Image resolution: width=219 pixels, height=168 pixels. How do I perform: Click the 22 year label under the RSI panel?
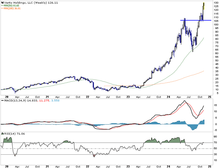(x=88, y=167)
